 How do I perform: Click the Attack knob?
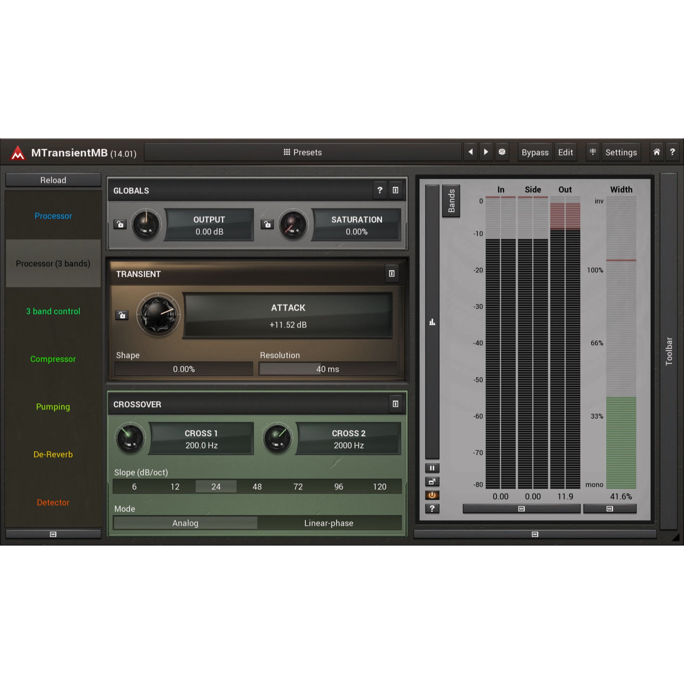tap(158, 315)
